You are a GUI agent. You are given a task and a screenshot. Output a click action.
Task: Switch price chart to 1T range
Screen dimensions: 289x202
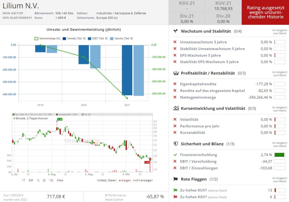click(x=23, y=180)
